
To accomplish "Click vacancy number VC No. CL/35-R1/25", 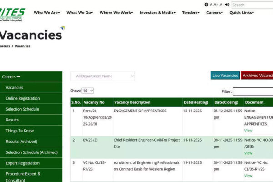I will [x=94, y=166].
